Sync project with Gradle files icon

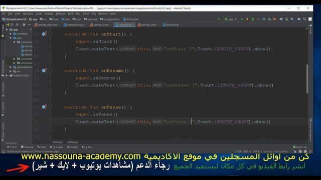point(281,19)
